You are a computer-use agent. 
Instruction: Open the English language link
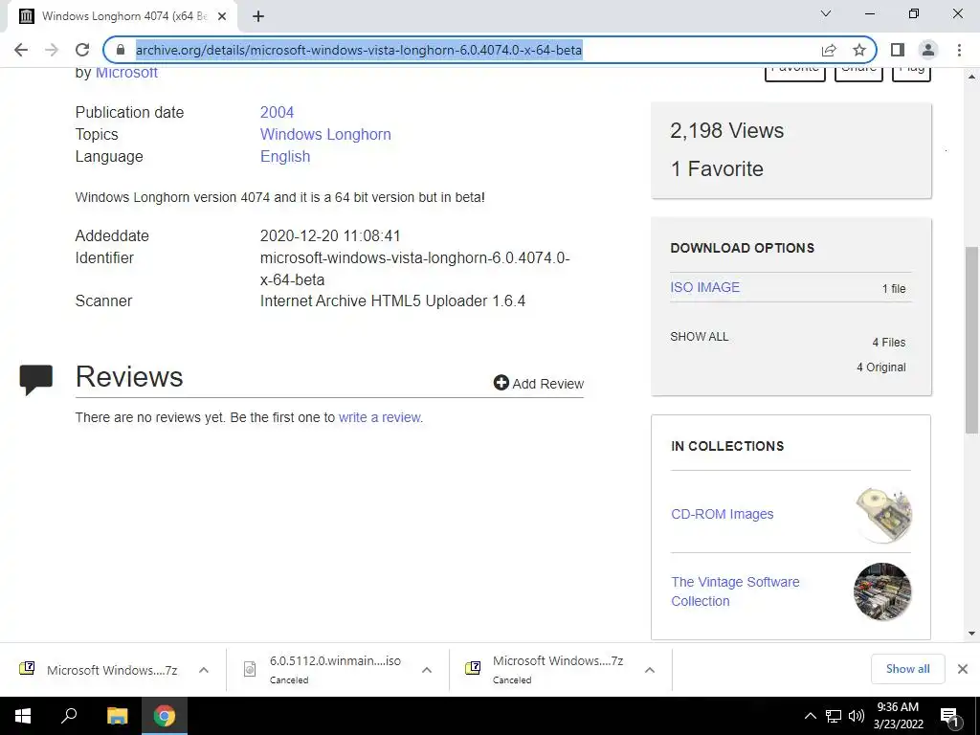pyautogui.click(x=285, y=156)
